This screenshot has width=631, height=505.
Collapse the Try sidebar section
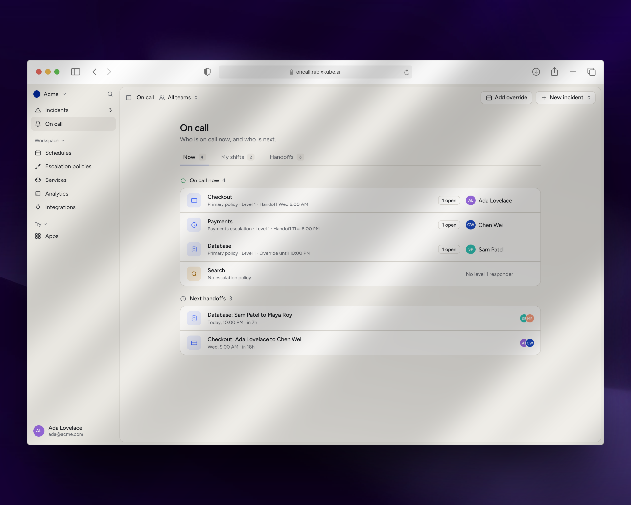click(x=41, y=224)
